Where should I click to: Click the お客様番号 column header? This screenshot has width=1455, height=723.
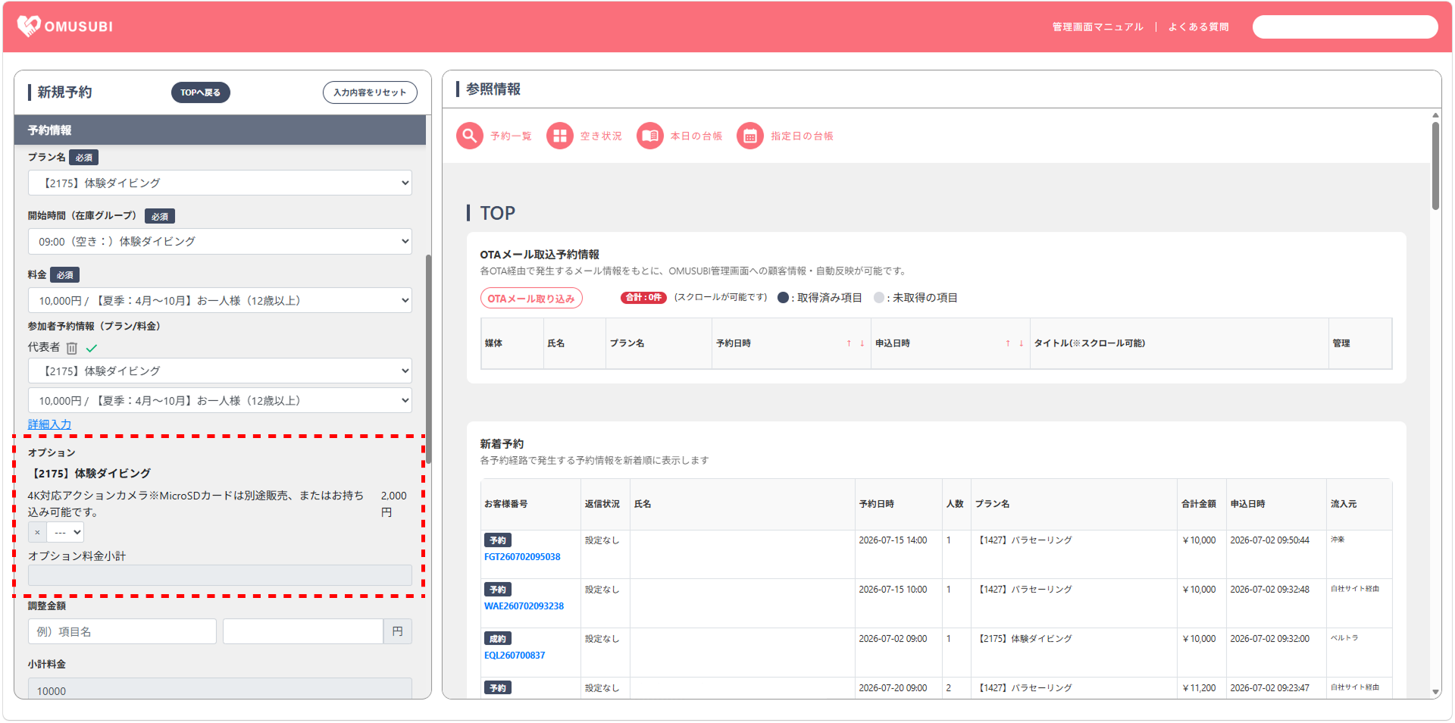530,504
